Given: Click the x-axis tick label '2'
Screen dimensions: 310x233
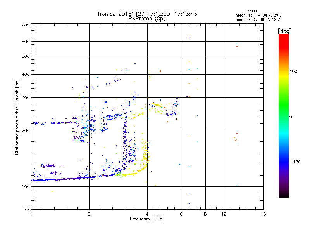Looking at the screenshot, I should (x=89, y=214).
